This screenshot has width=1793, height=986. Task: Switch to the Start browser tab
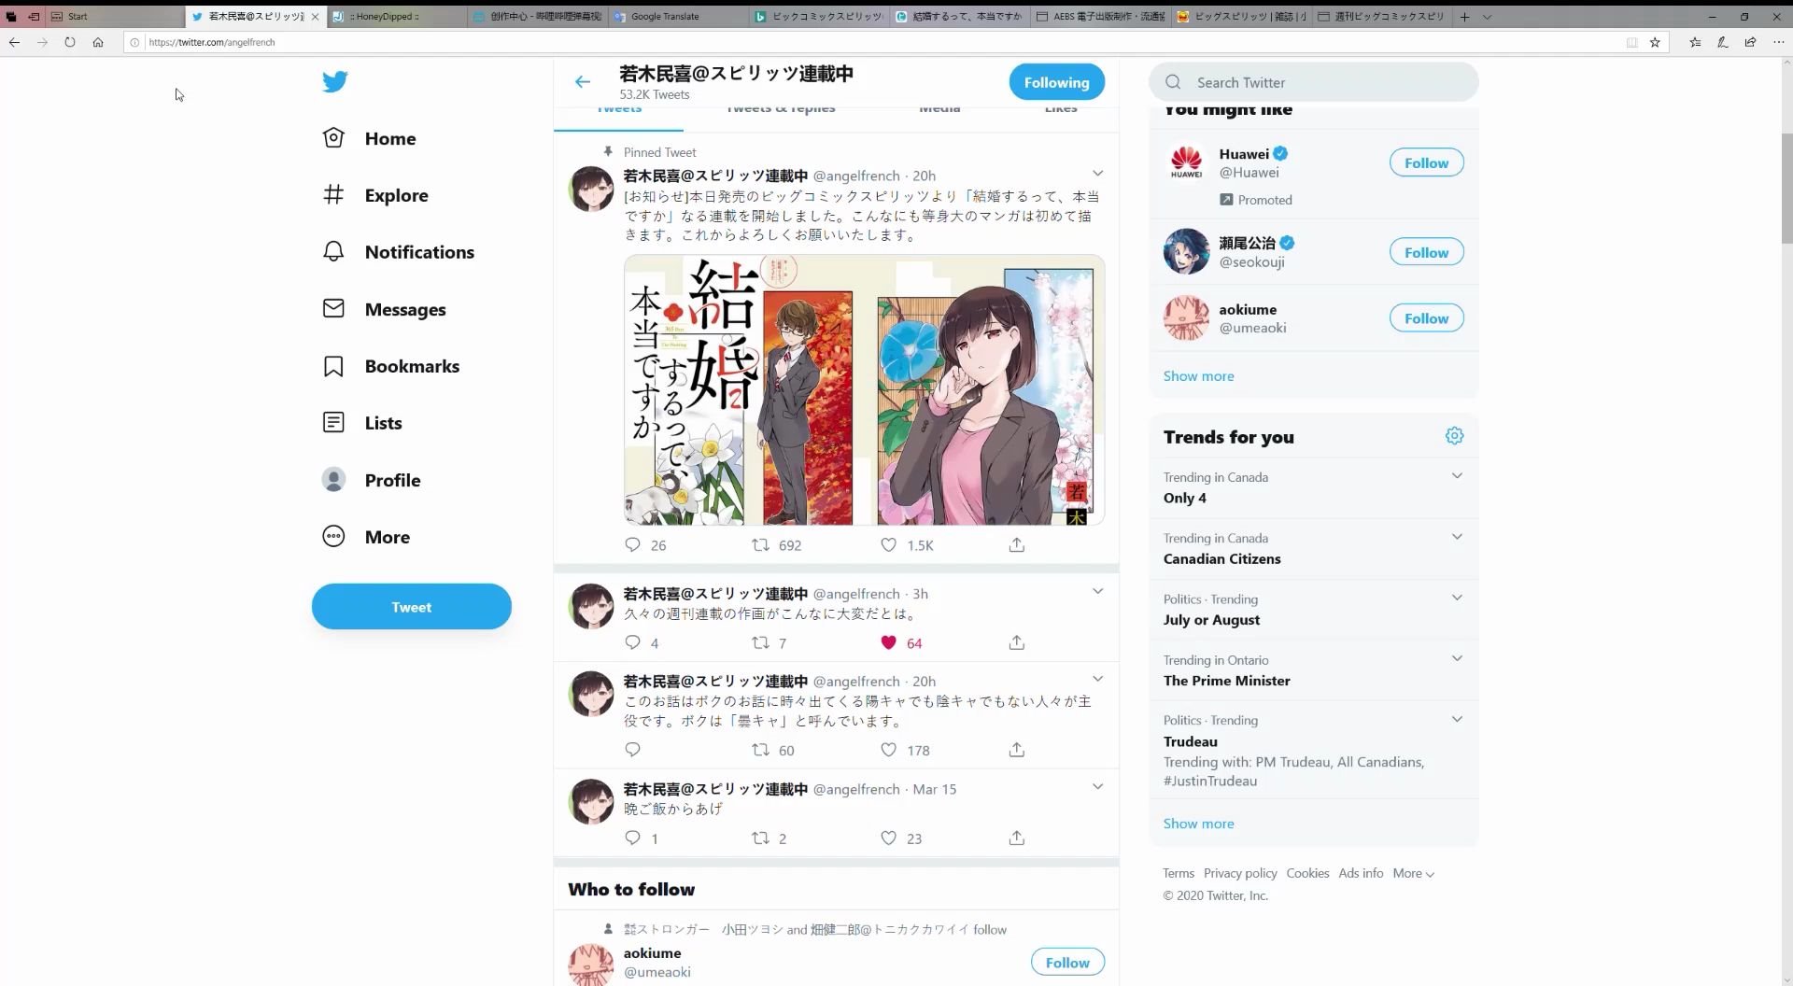pos(114,16)
